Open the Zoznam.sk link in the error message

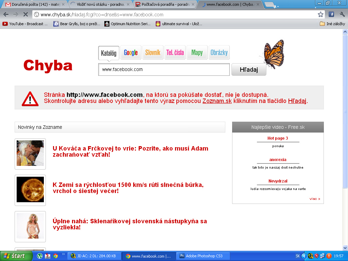[217, 101]
